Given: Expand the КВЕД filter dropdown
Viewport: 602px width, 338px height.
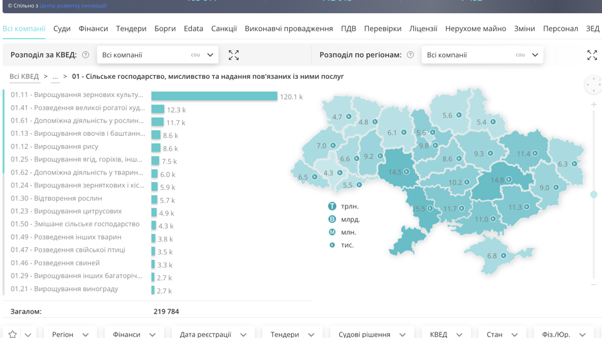Looking at the screenshot, I should pyautogui.click(x=446, y=334).
